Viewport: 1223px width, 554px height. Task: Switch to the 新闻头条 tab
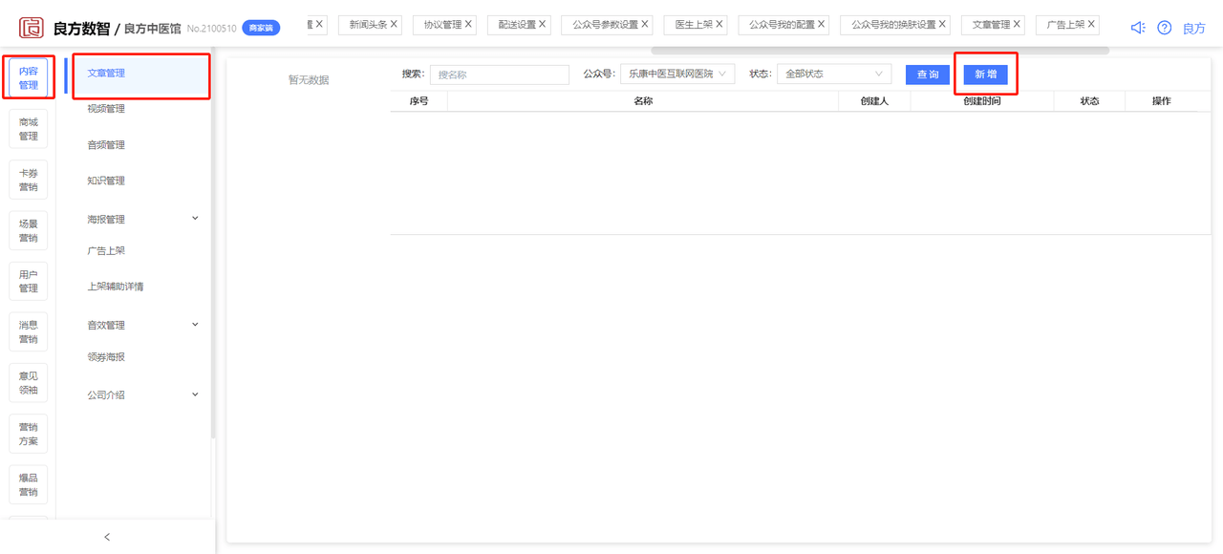click(x=368, y=25)
